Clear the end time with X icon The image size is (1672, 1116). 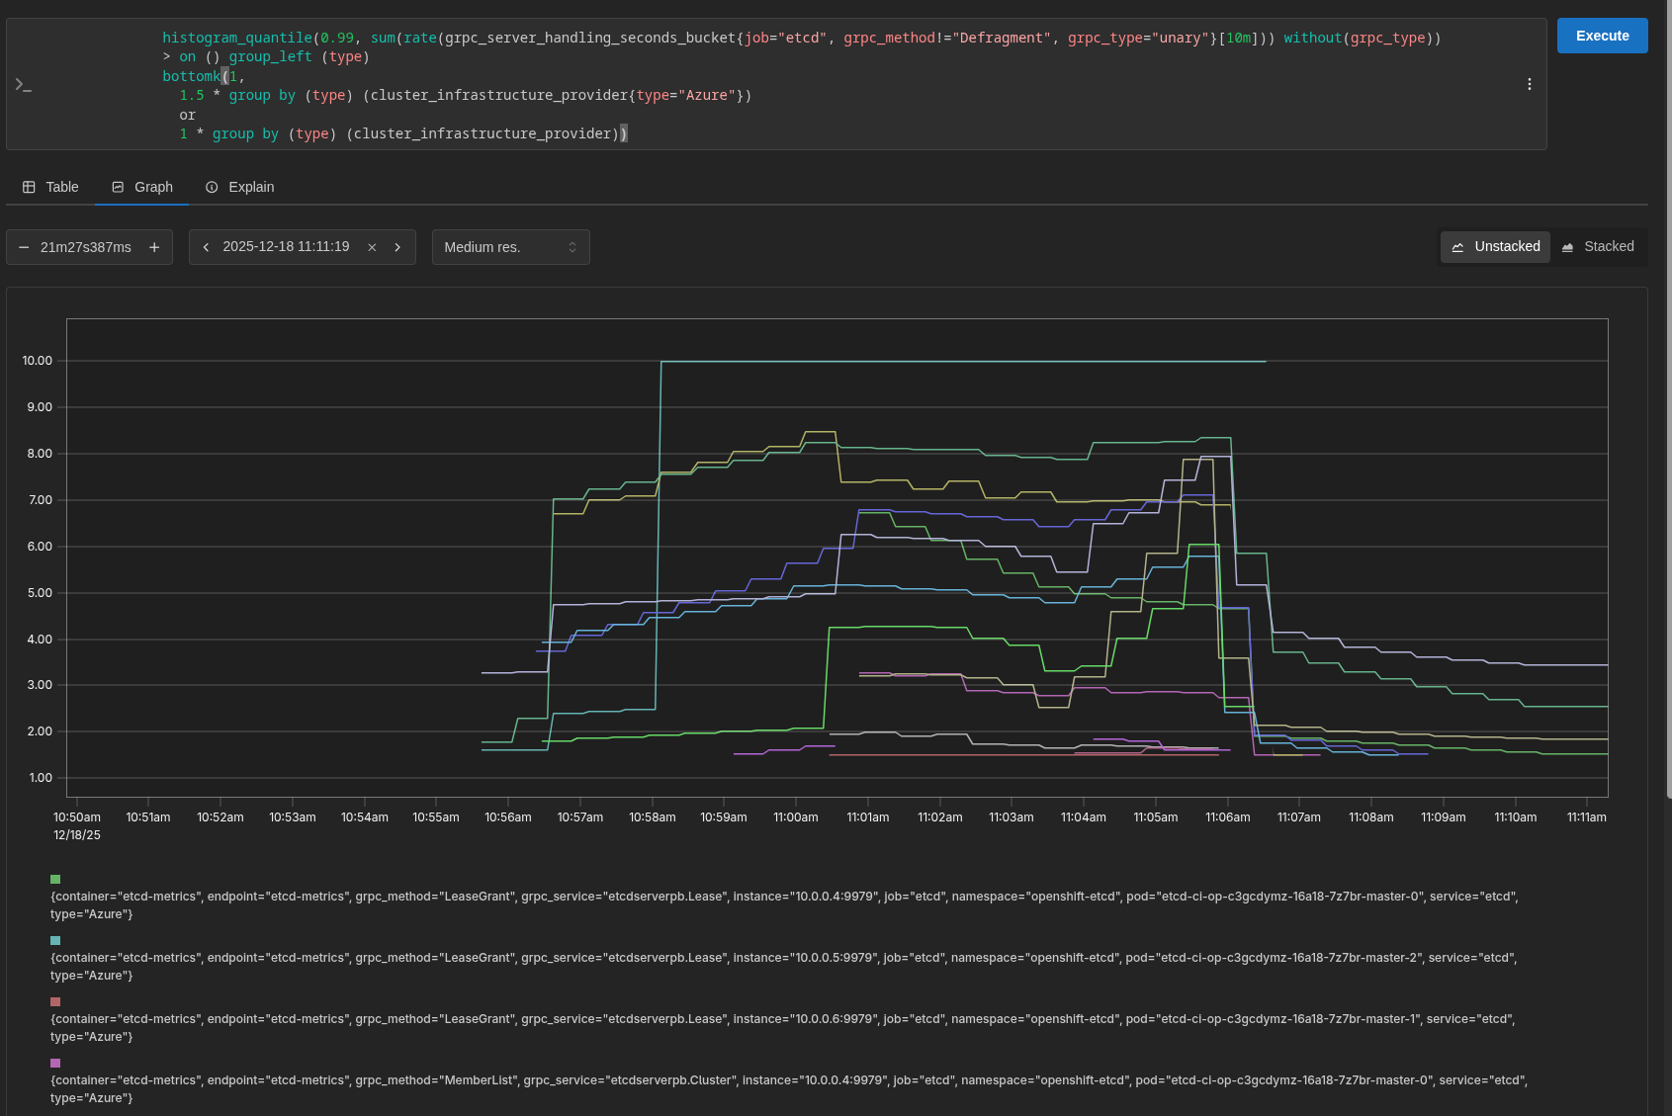click(372, 247)
